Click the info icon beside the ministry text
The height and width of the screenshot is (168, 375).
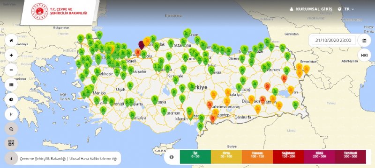coord(11,158)
